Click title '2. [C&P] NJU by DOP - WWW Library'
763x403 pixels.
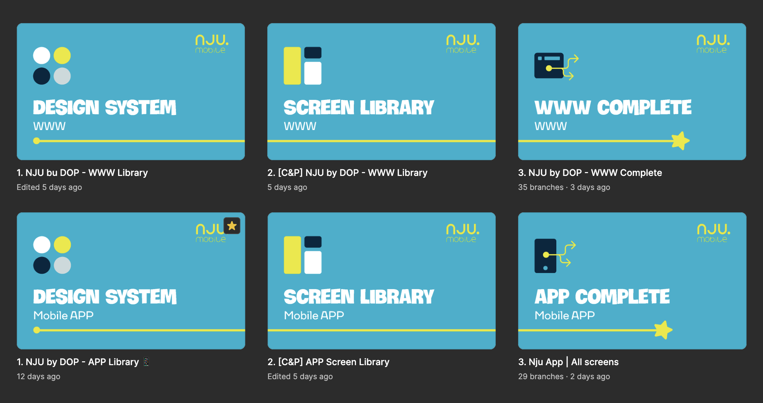pos(347,173)
